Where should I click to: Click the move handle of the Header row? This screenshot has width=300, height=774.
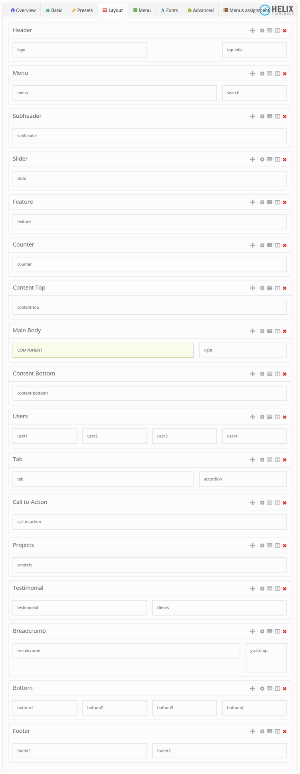(x=252, y=30)
